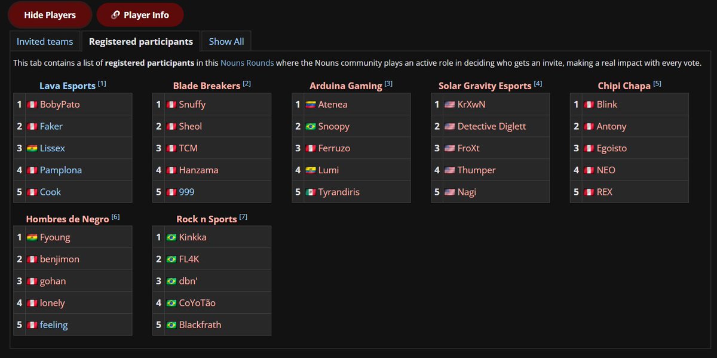Open player page for Faker
717x358 pixels.
51,126
